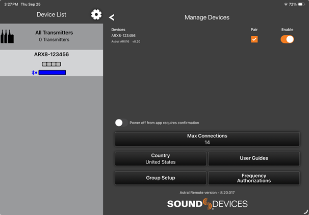Open the Max Connections setting

[x=207, y=139]
